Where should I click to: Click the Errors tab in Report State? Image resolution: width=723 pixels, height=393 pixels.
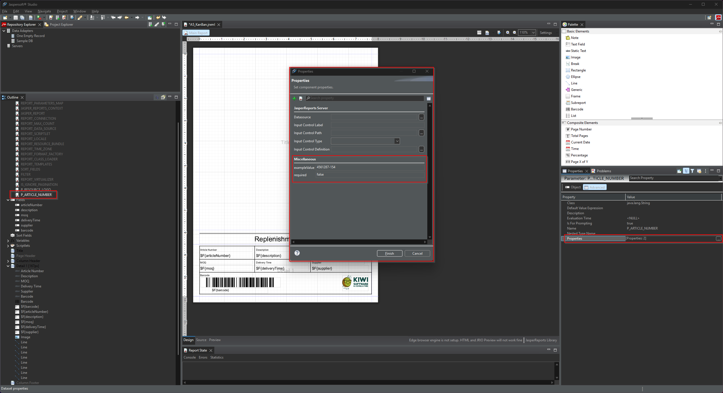pyautogui.click(x=203, y=357)
